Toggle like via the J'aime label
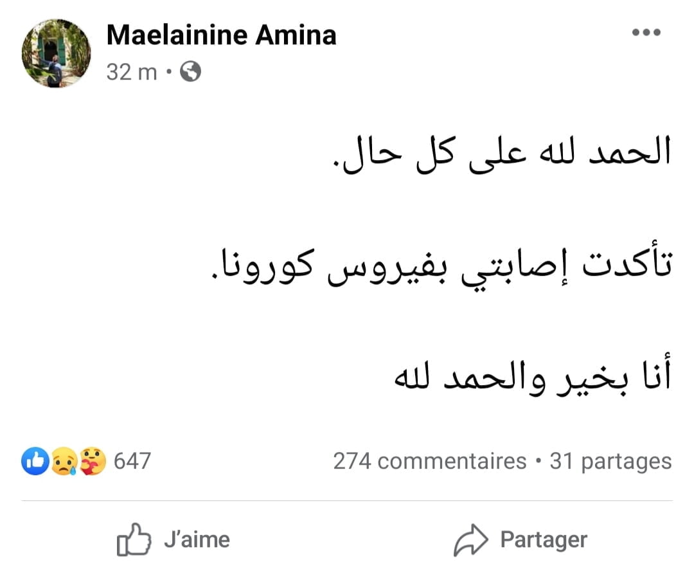This screenshot has height=578, width=694. (x=197, y=539)
